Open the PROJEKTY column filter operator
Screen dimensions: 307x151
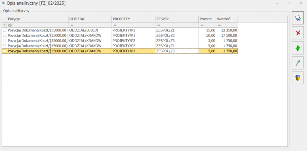point(115,25)
